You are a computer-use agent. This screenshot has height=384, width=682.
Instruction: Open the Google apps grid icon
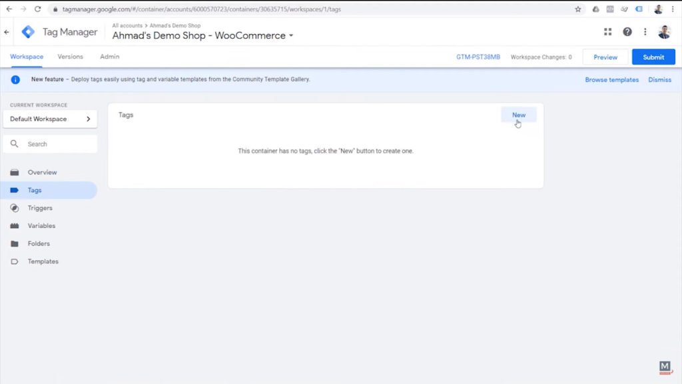607,31
